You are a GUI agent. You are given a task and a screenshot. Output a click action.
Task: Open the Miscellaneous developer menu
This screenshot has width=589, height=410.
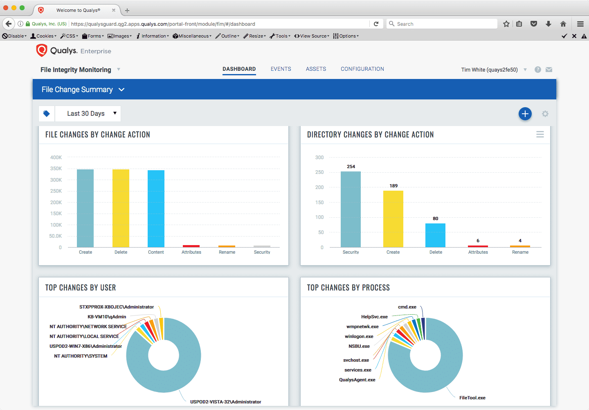pyautogui.click(x=192, y=36)
